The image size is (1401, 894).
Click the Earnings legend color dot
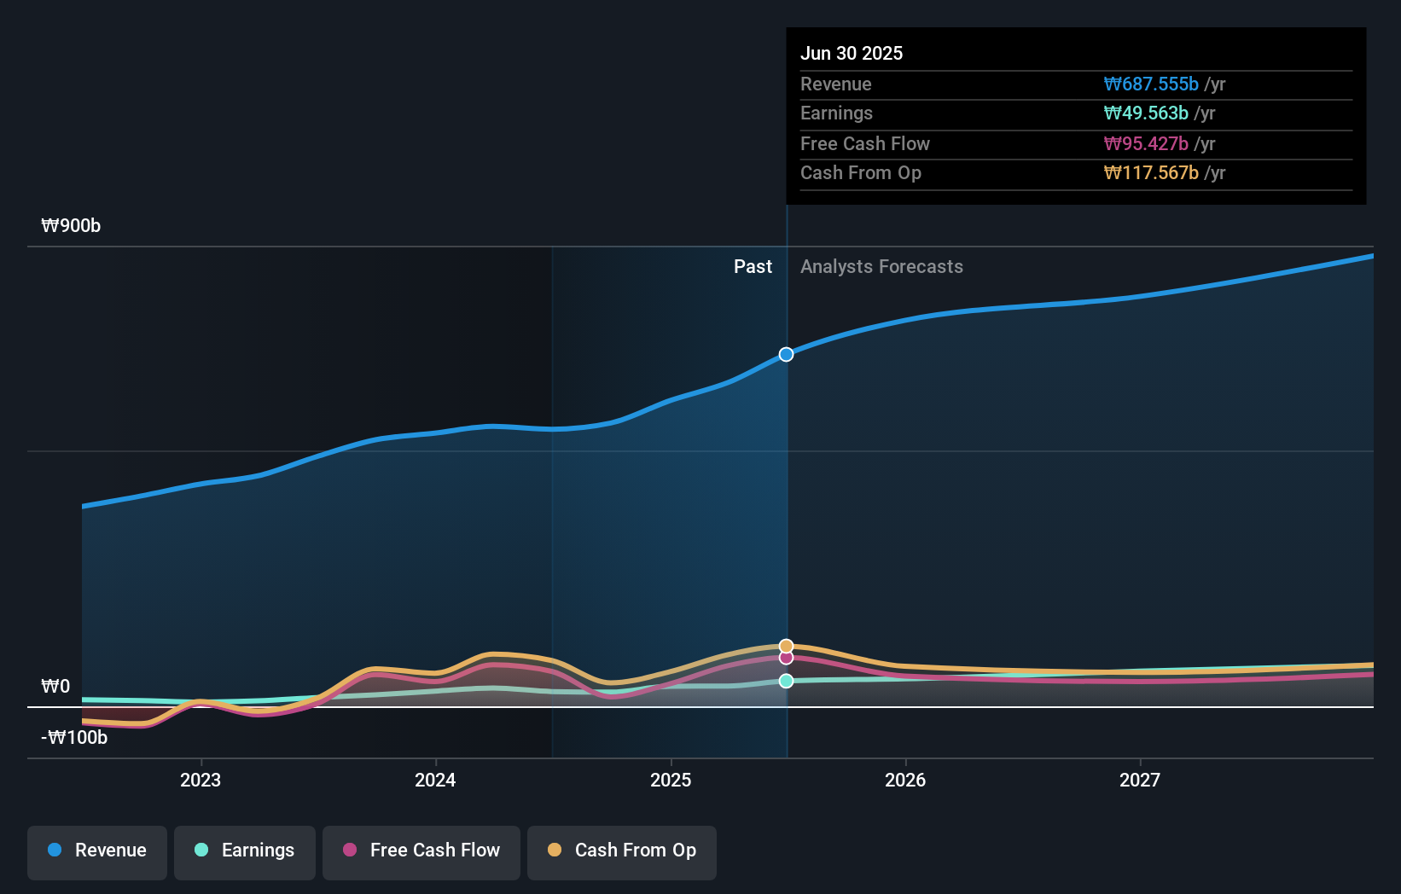coord(200,850)
